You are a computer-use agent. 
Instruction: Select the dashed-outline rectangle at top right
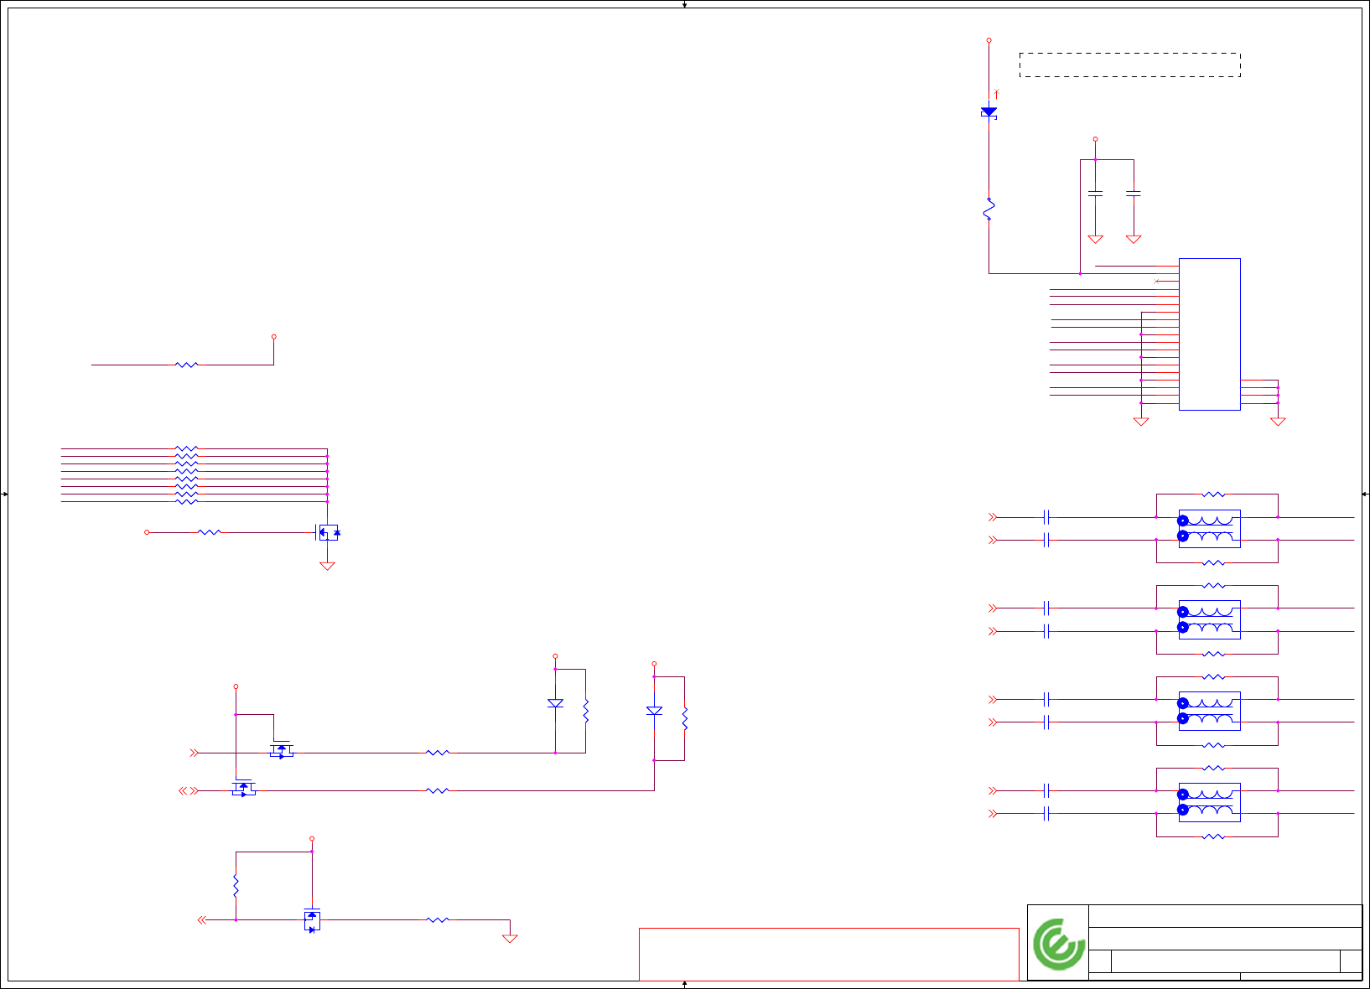[x=1129, y=65]
